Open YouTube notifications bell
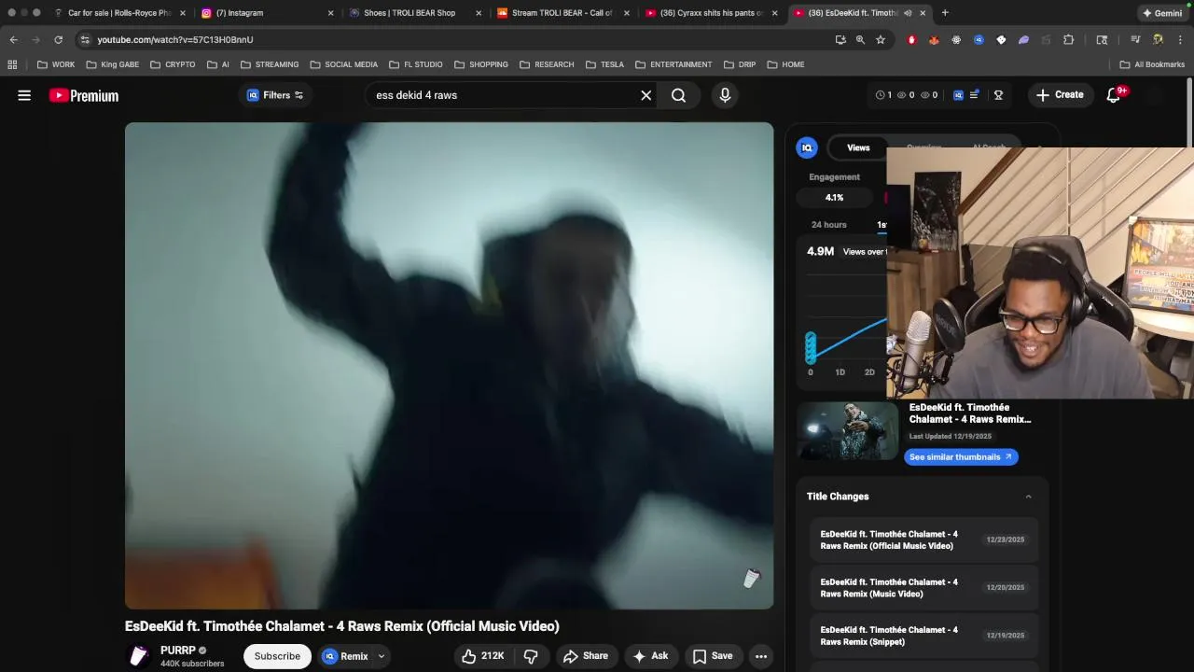The width and height of the screenshot is (1194, 672). coord(1113,95)
